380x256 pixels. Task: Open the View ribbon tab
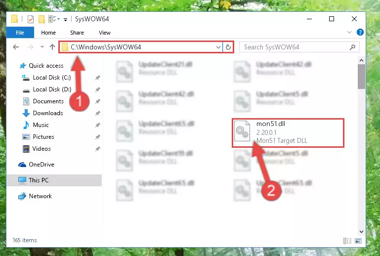click(x=105, y=33)
